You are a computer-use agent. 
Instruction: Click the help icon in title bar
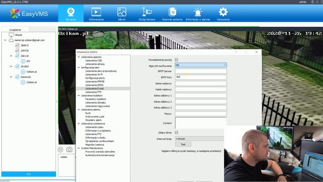point(312,2)
